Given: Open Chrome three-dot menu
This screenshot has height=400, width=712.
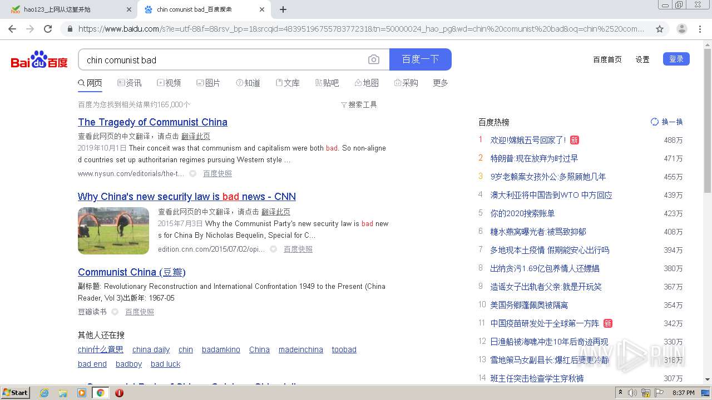Looking at the screenshot, I should point(700,29).
